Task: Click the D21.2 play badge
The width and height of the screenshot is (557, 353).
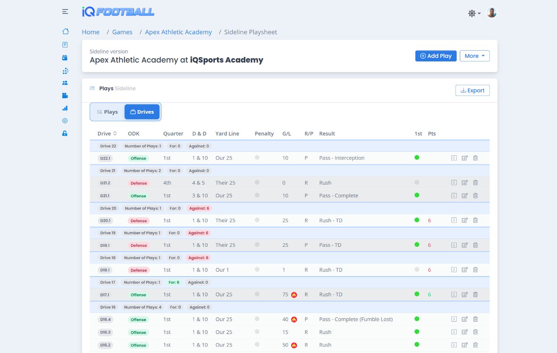Action: point(105,183)
